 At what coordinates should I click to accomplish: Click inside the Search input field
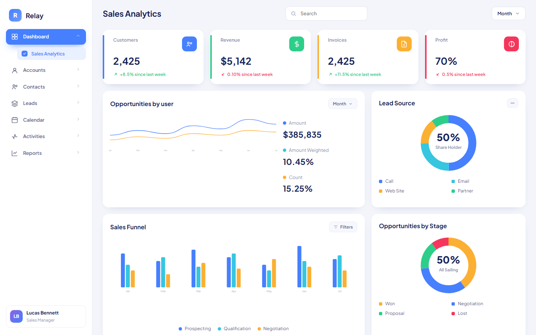[326, 13]
